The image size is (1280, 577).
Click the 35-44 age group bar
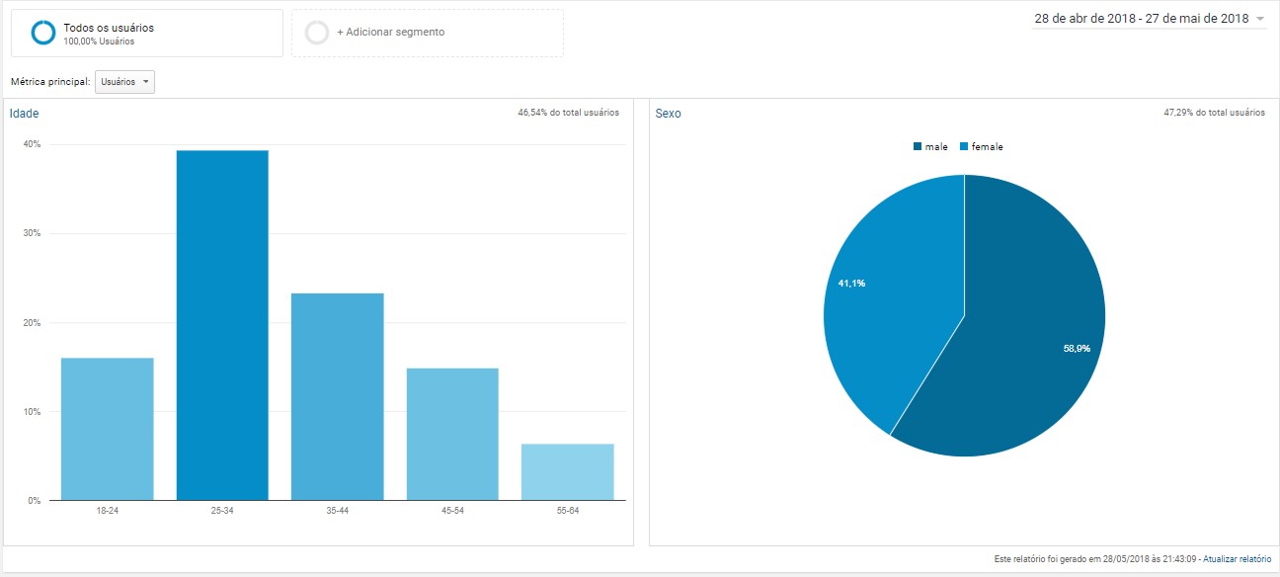click(337, 396)
